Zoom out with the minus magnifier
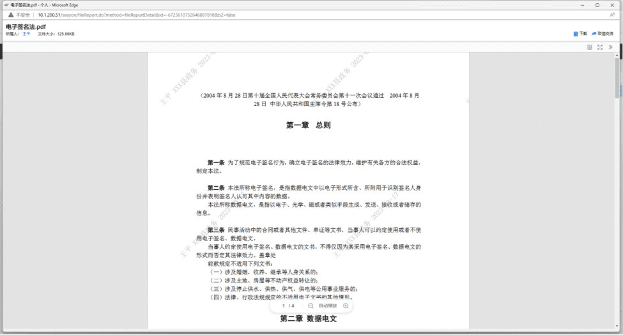 [x=311, y=306]
